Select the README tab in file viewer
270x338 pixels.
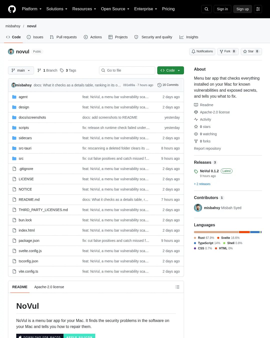(20, 287)
